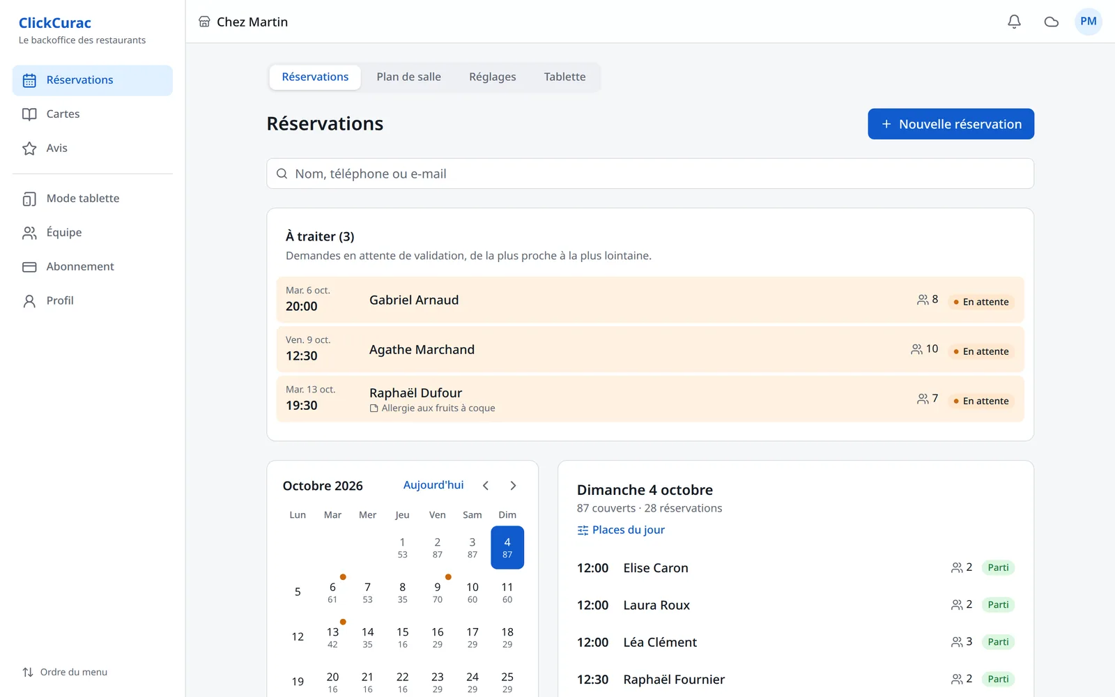The width and height of the screenshot is (1115, 697).
Task: Open Raphaël Fournier 12:30 reservation
Action: tap(795, 680)
